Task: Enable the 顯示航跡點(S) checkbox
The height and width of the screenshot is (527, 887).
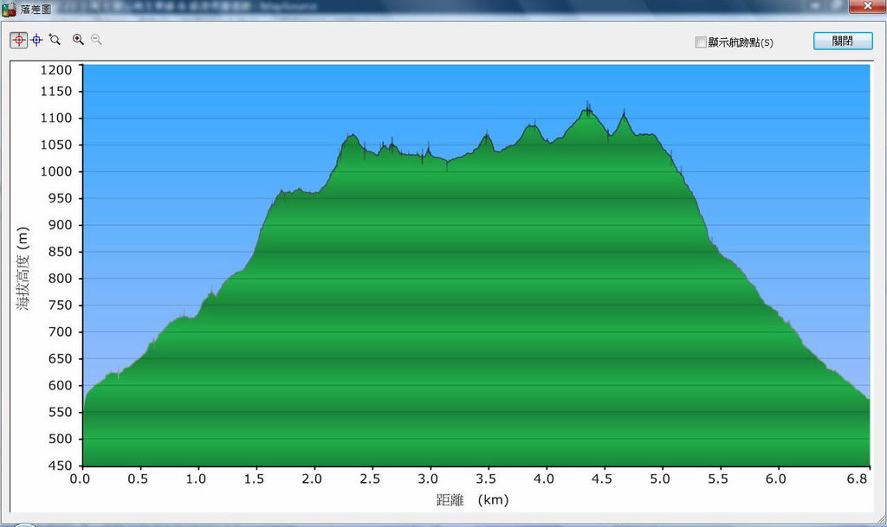Action: point(701,42)
